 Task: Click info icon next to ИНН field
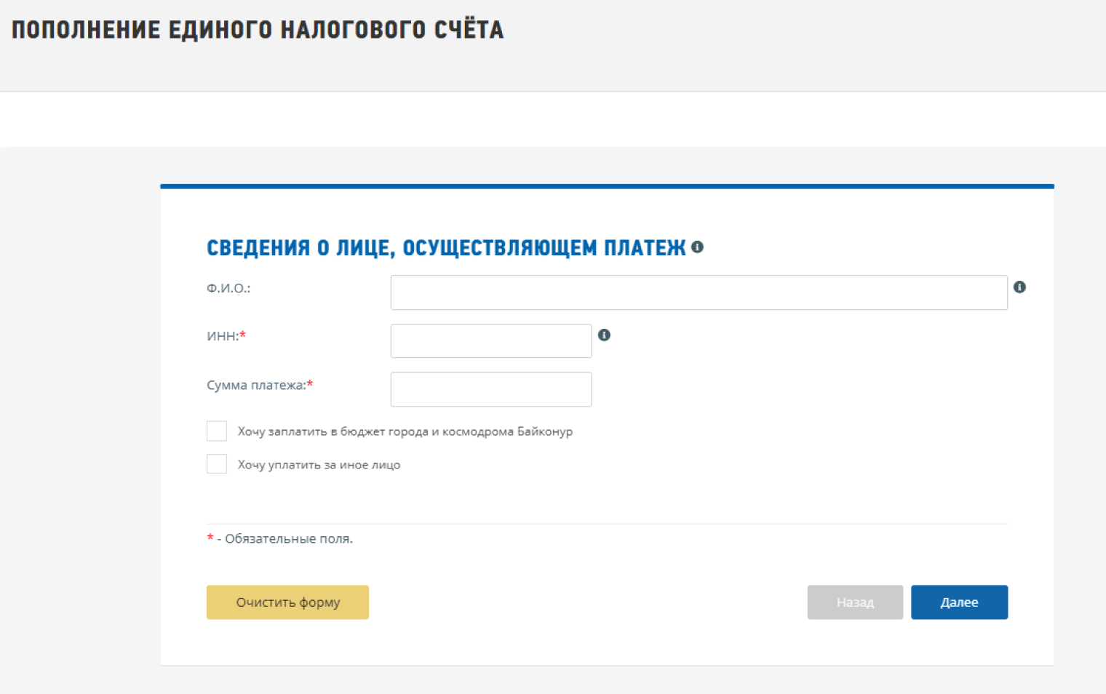[x=604, y=335]
